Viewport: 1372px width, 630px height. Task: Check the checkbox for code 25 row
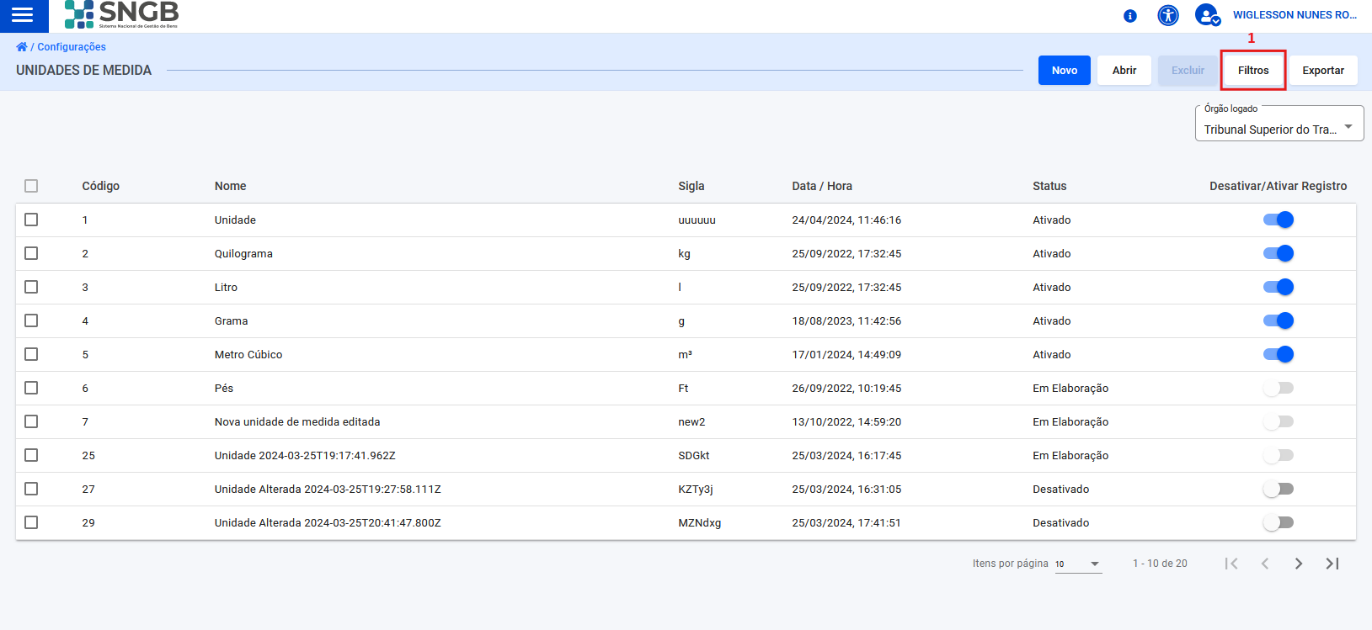tap(31, 455)
